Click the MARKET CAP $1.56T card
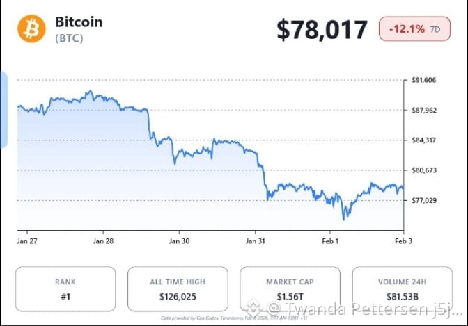Screen dimensions: 468x326 coord(290,289)
